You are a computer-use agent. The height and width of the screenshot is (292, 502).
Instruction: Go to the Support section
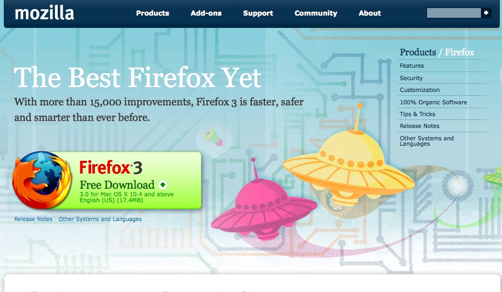coord(258,13)
